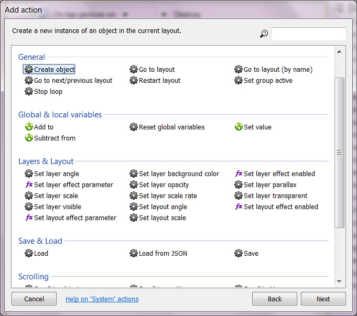Click the fx icon for Set layer effect enabled
357x316 pixels.
(x=239, y=173)
